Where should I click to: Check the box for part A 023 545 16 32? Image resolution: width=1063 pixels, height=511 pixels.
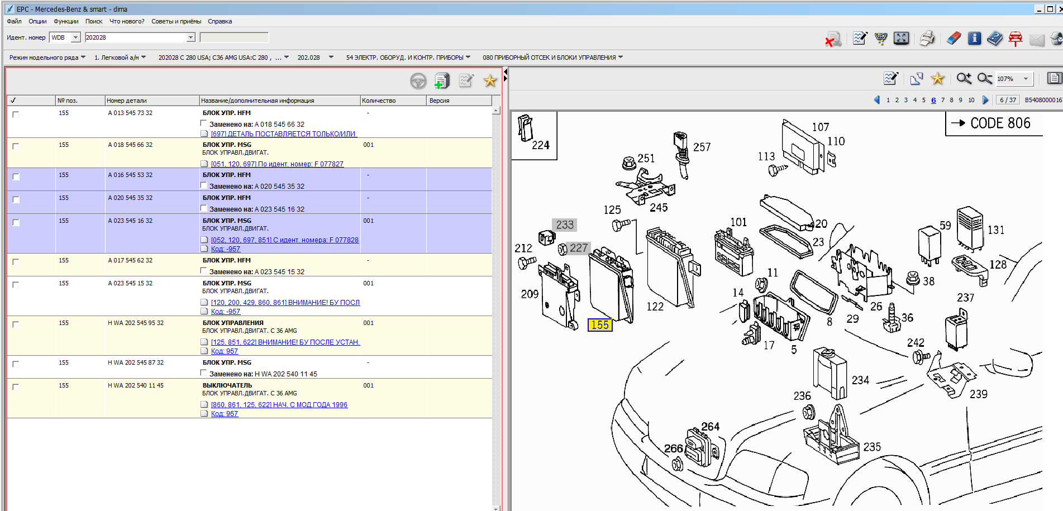(16, 222)
